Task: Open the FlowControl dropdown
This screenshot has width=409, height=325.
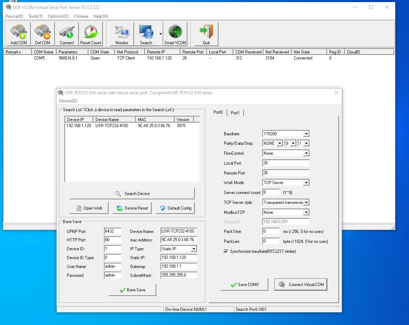Action: (306, 153)
